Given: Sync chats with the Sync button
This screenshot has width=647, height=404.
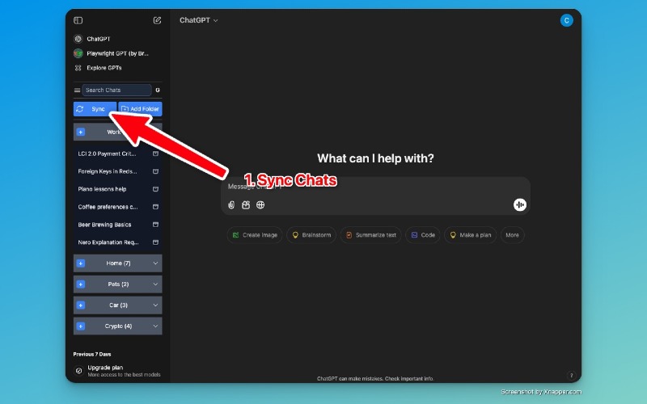Looking at the screenshot, I should coord(95,109).
